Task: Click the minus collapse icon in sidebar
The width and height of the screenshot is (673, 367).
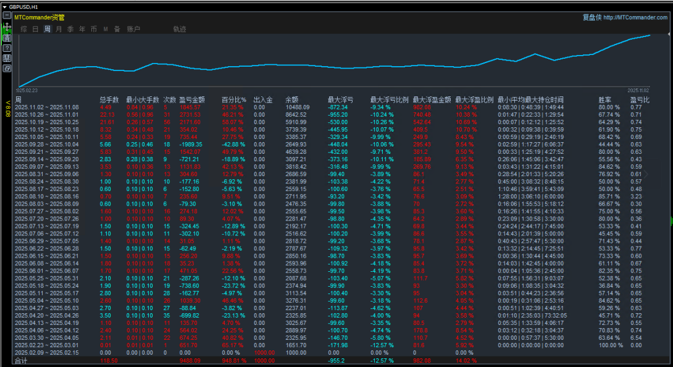Action: 7,15
